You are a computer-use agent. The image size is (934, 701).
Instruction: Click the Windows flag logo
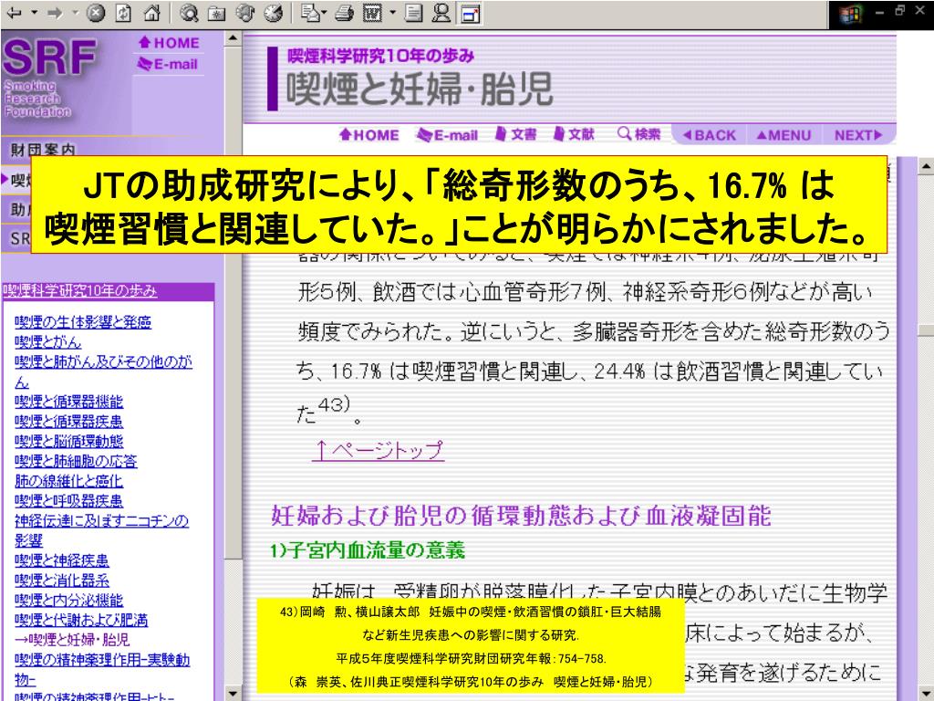(851, 15)
